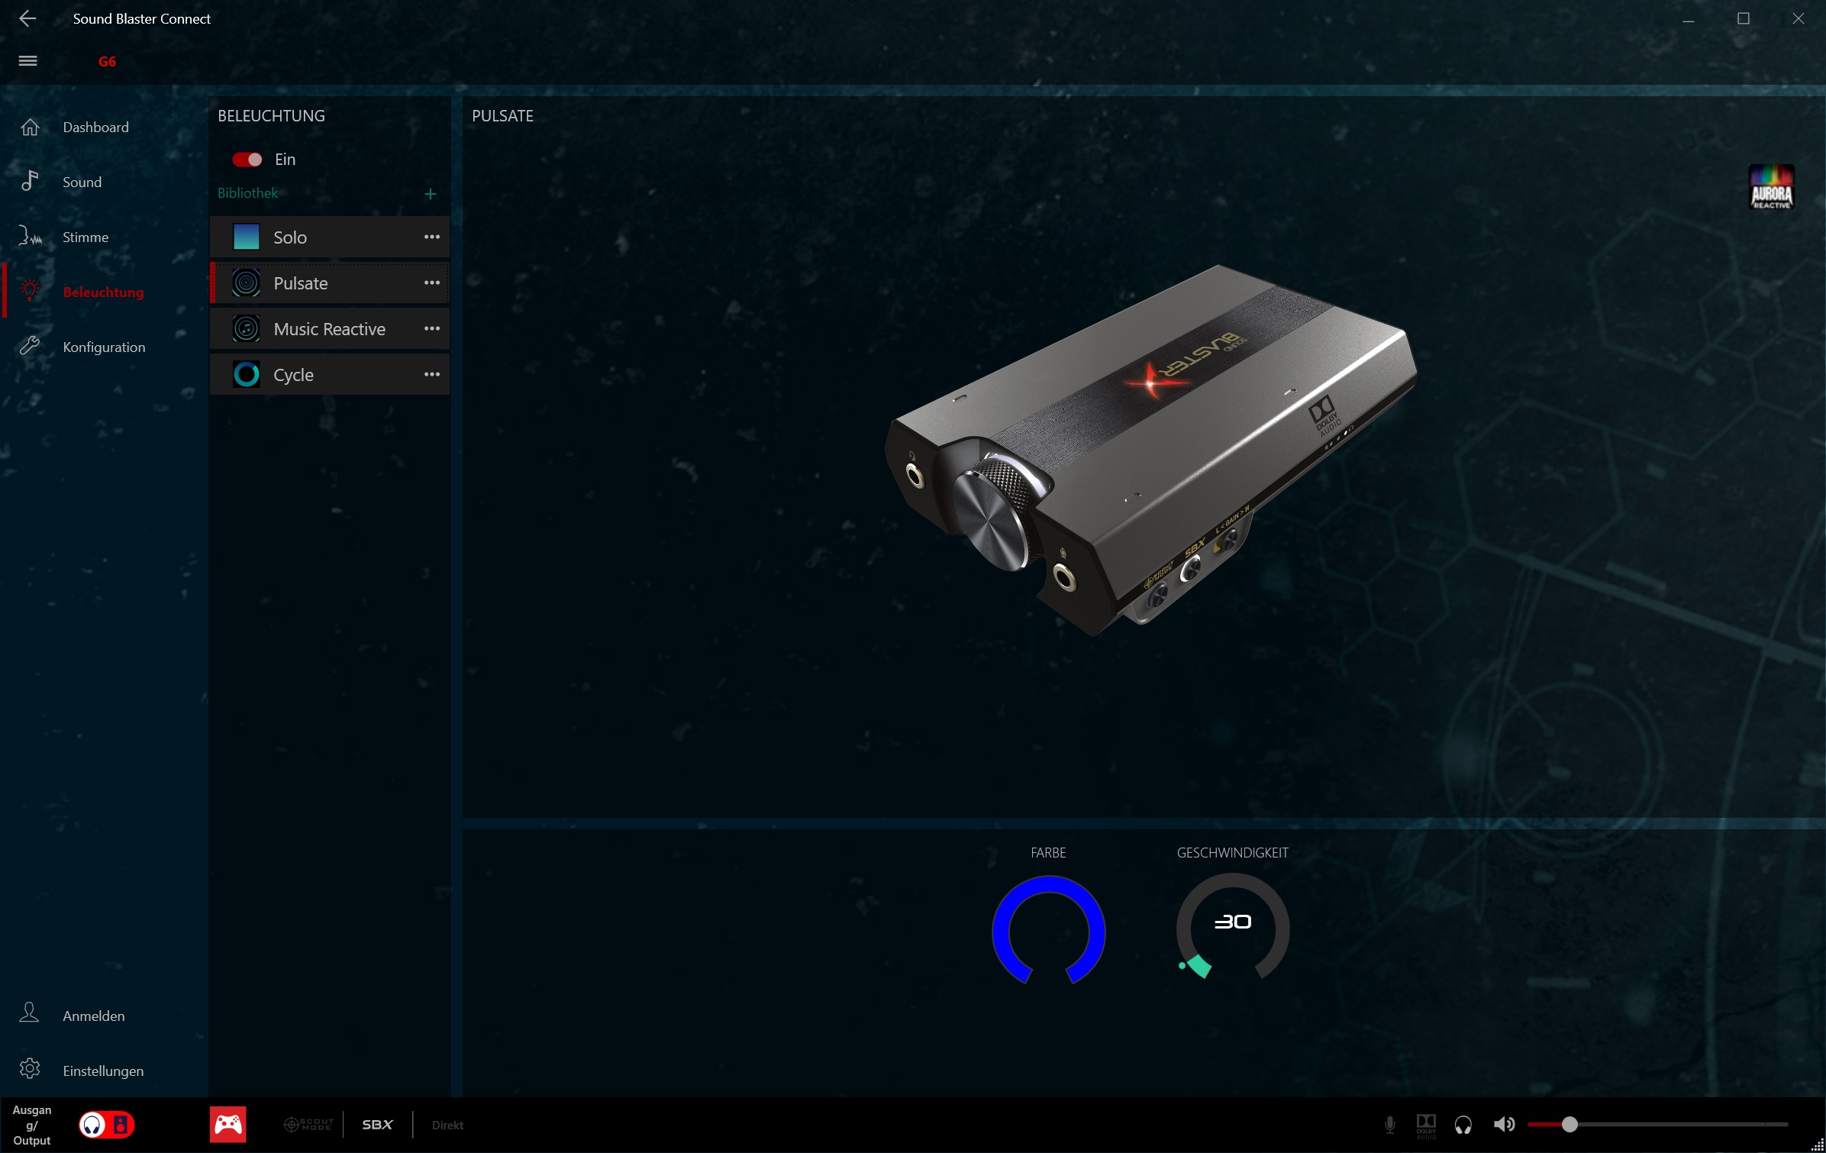Screen dimensions: 1826x1153
Task: Toggle SBX mode in bottom bar
Action: (377, 1124)
